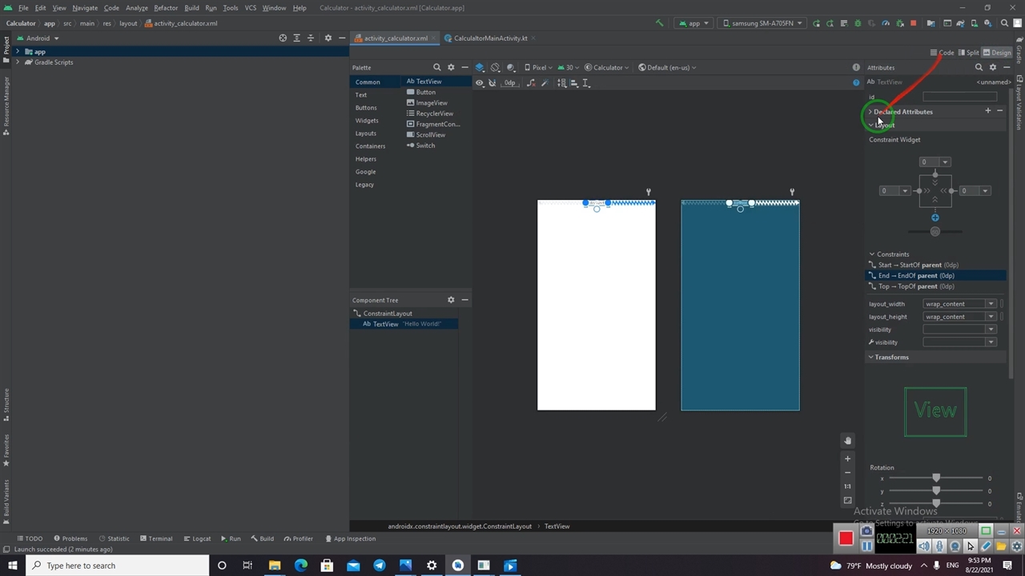Search the Palette with magnifier icon
1025x576 pixels.
[436, 67]
